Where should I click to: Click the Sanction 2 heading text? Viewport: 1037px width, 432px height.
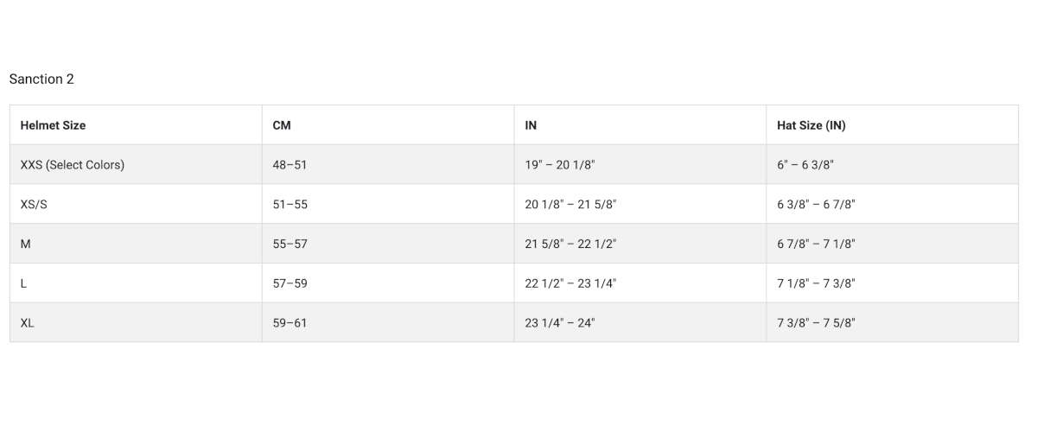point(41,79)
